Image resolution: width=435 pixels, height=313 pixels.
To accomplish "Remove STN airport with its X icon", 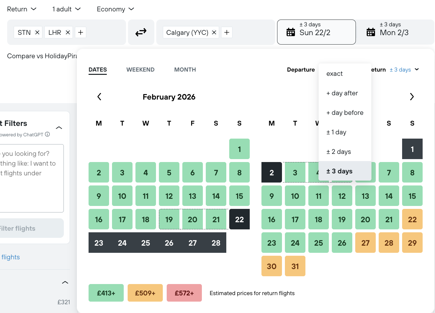I will [37, 33].
